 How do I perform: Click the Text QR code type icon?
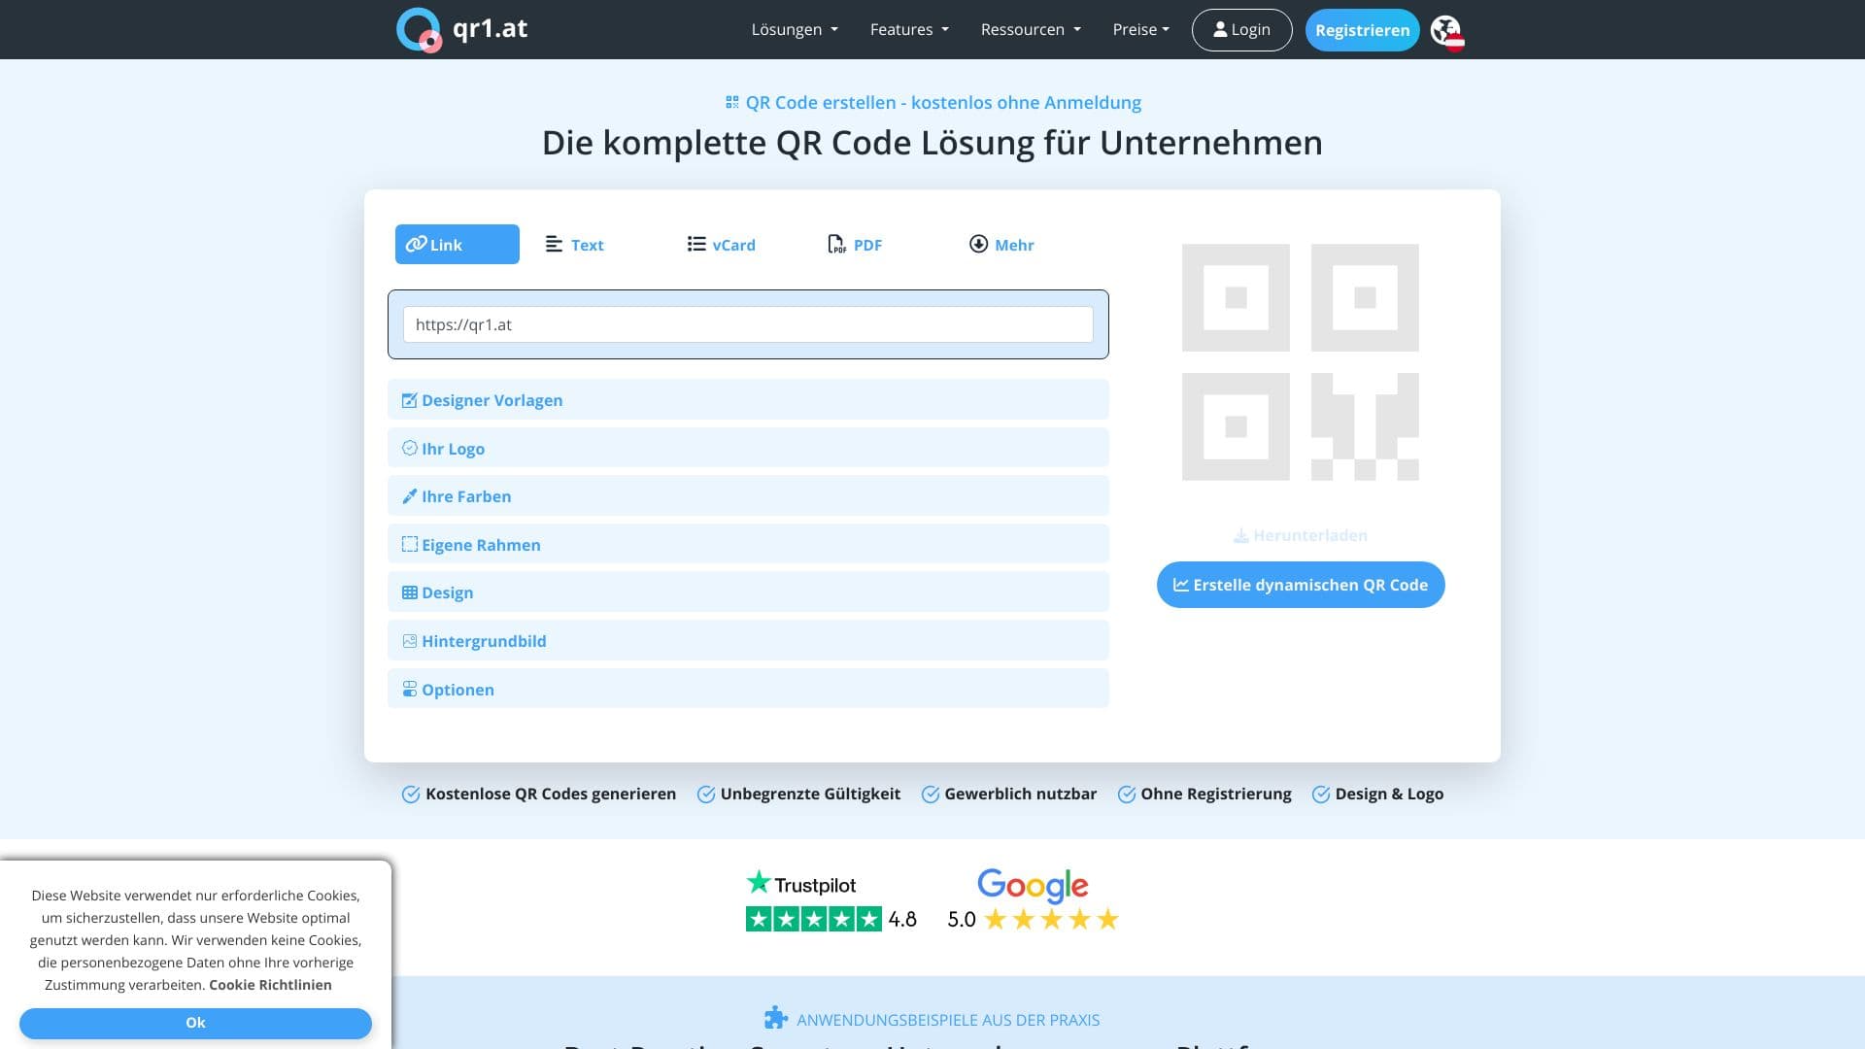(x=554, y=244)
